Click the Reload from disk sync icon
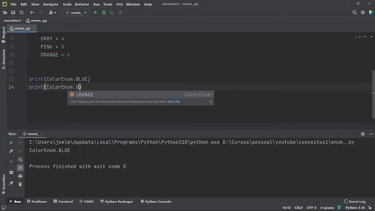This screenshot has height=211, width=375. pyautogui.click(x=22, y=12)
